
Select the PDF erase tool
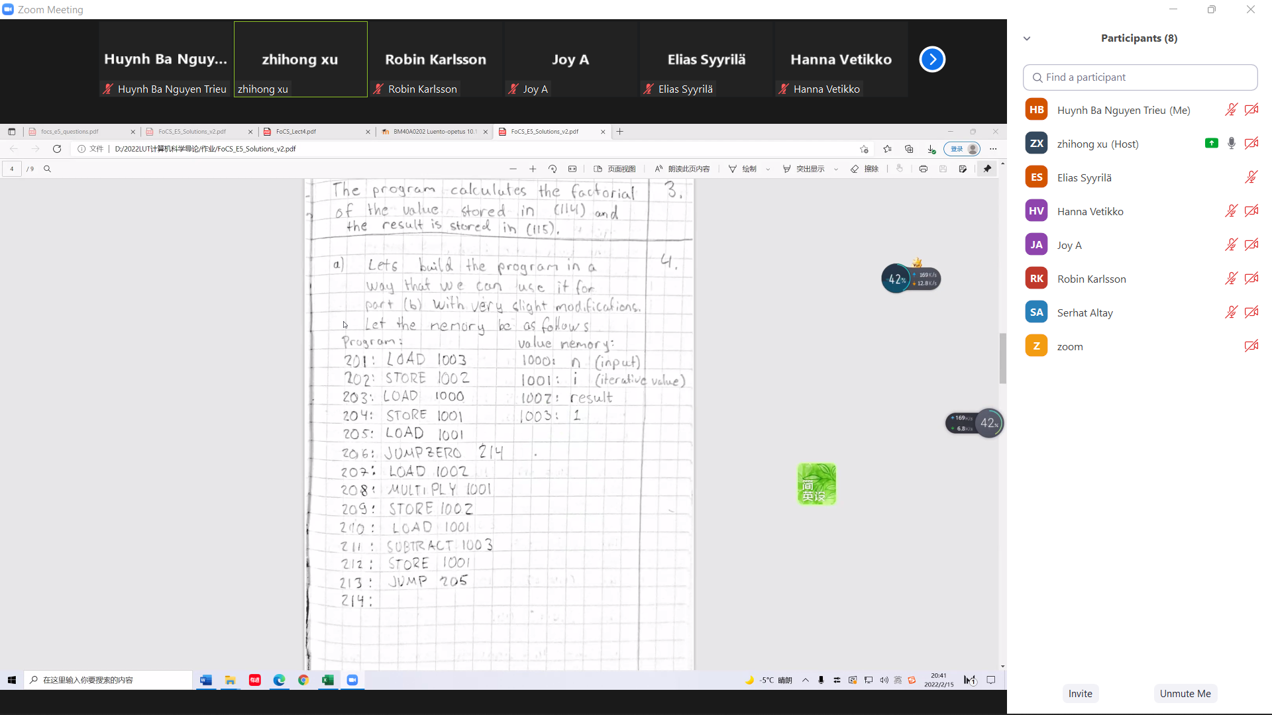tap(865, 169)
